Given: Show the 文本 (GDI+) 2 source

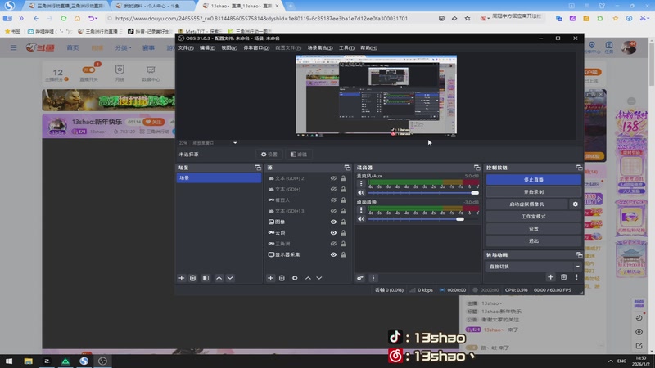Looking at the screenshot, I should [x=333, y=178].
